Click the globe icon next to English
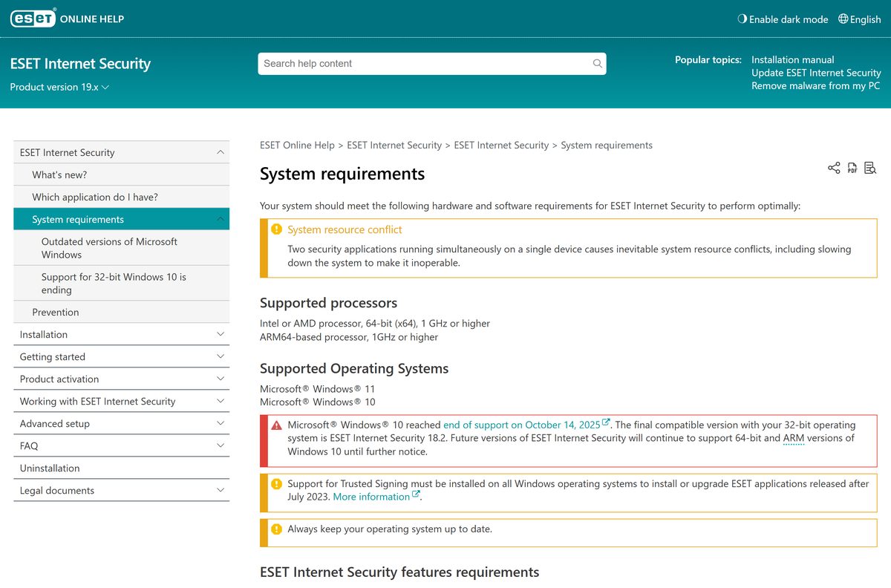This screenshot has width=891, height=588. [843, 19]
